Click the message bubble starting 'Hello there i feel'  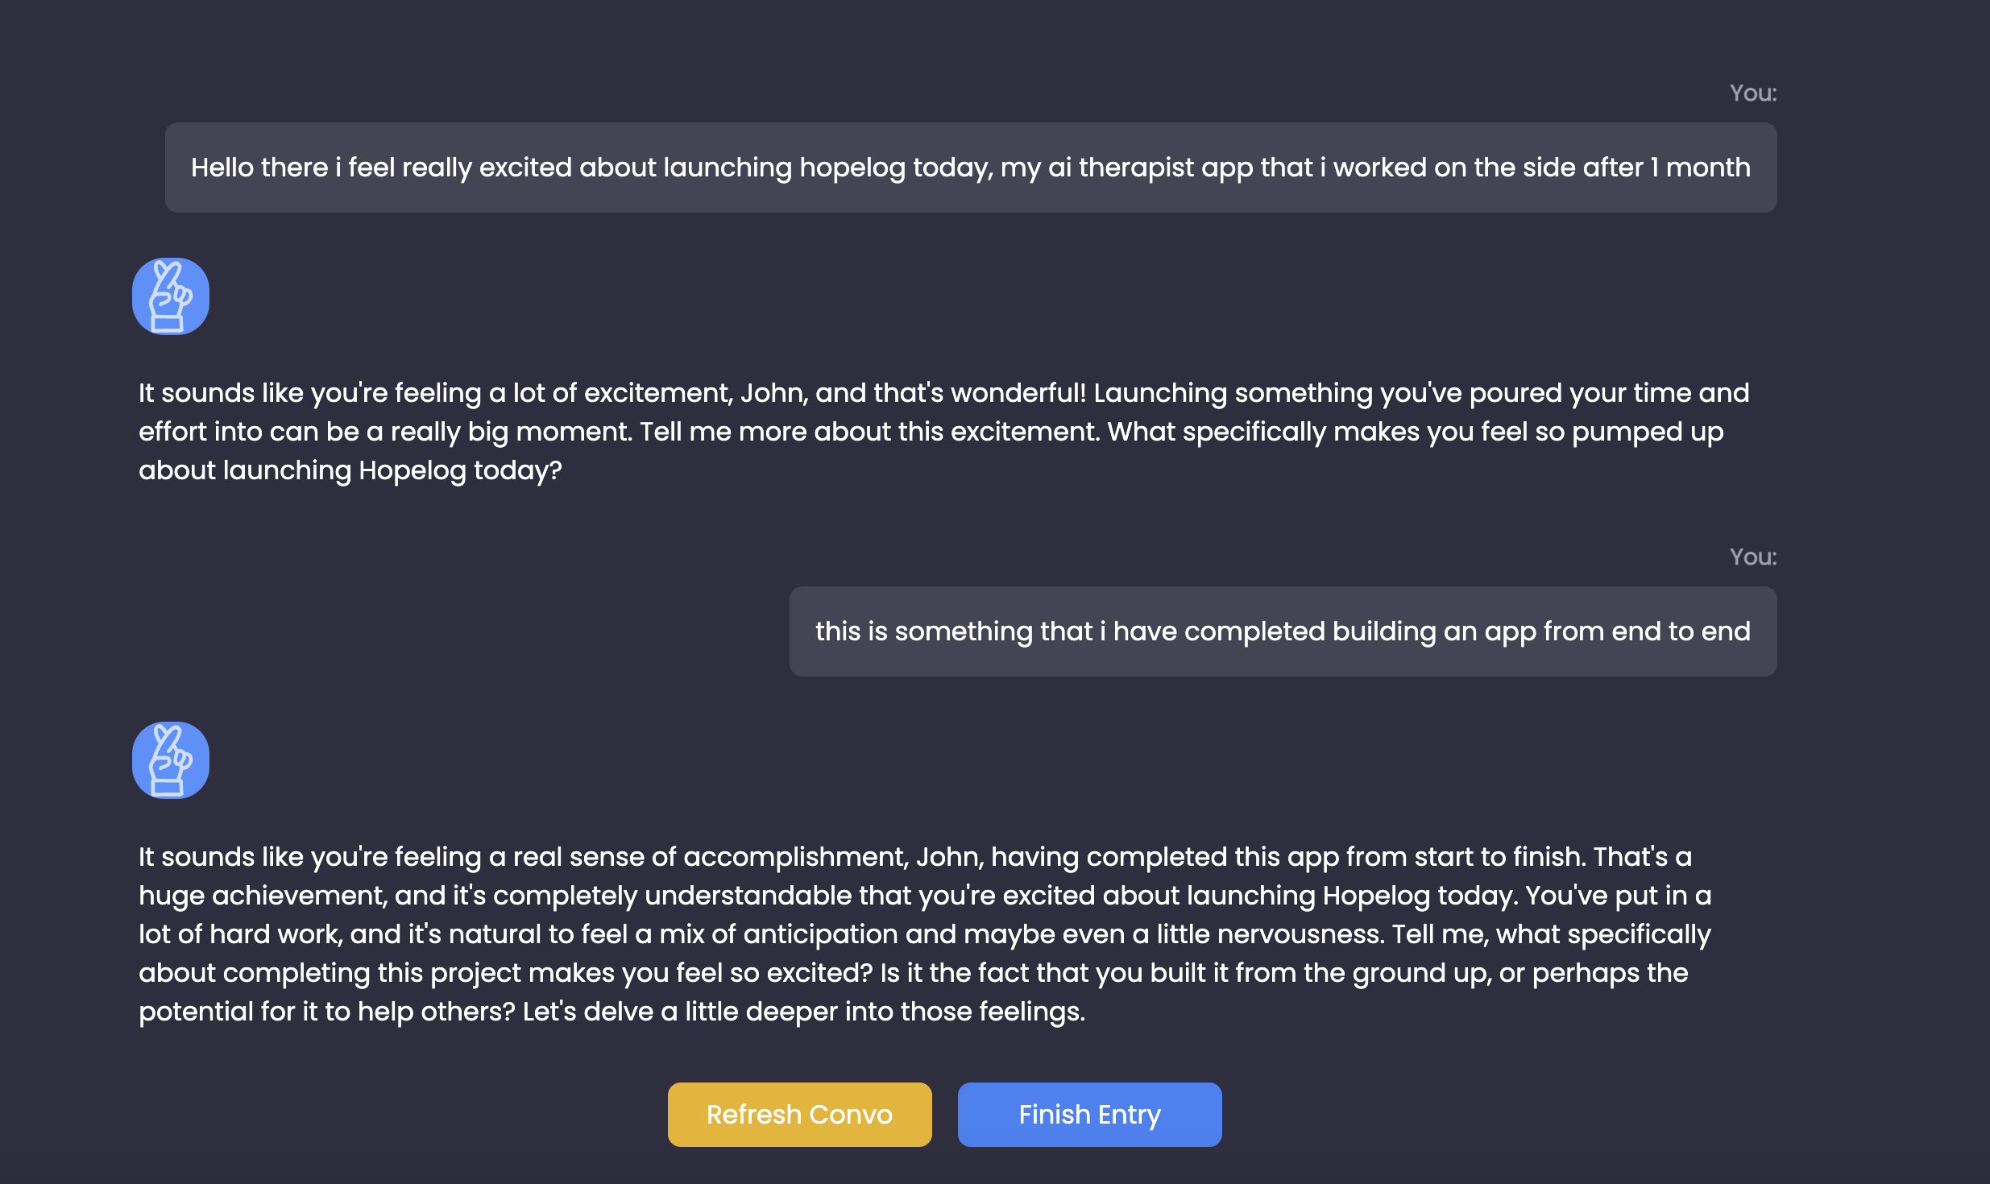(970, 168)
